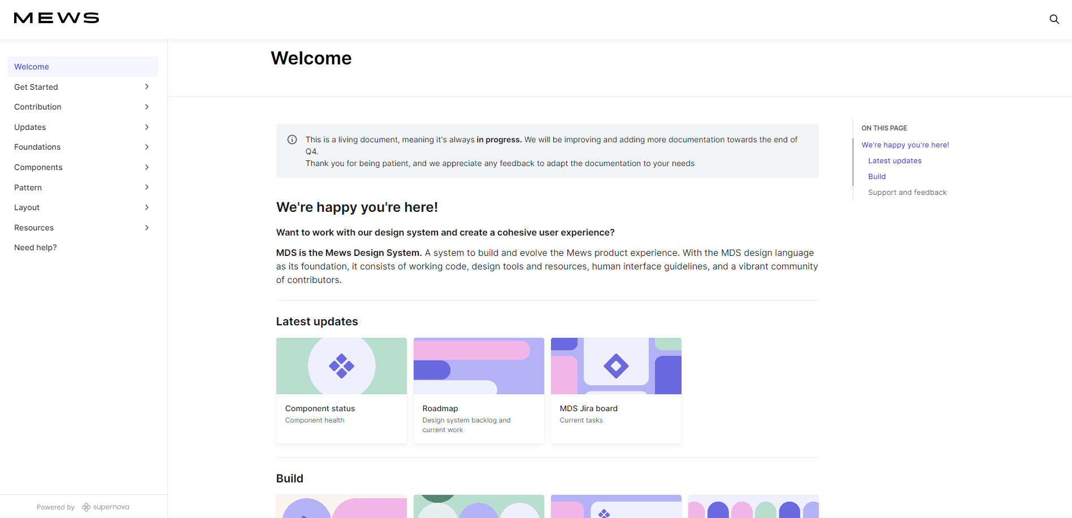
Task: Expand the Foundations chevron
Action: pyautogui.click(x=147, y=147)
